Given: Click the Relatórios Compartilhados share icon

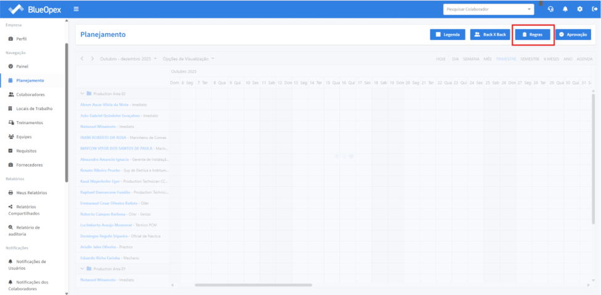Looking at the screenshot, I should [x=10, y=206].
